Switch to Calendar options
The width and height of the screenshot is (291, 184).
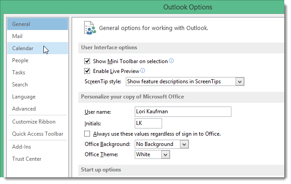coord(38,48)
